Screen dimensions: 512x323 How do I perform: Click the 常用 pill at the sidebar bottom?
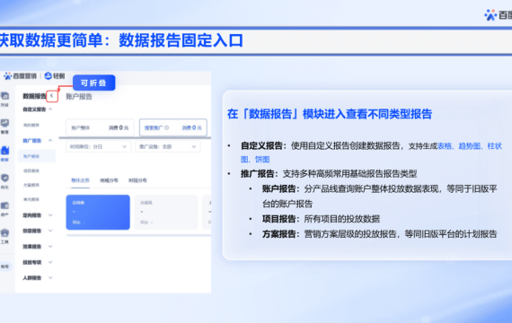pos(5,266)
